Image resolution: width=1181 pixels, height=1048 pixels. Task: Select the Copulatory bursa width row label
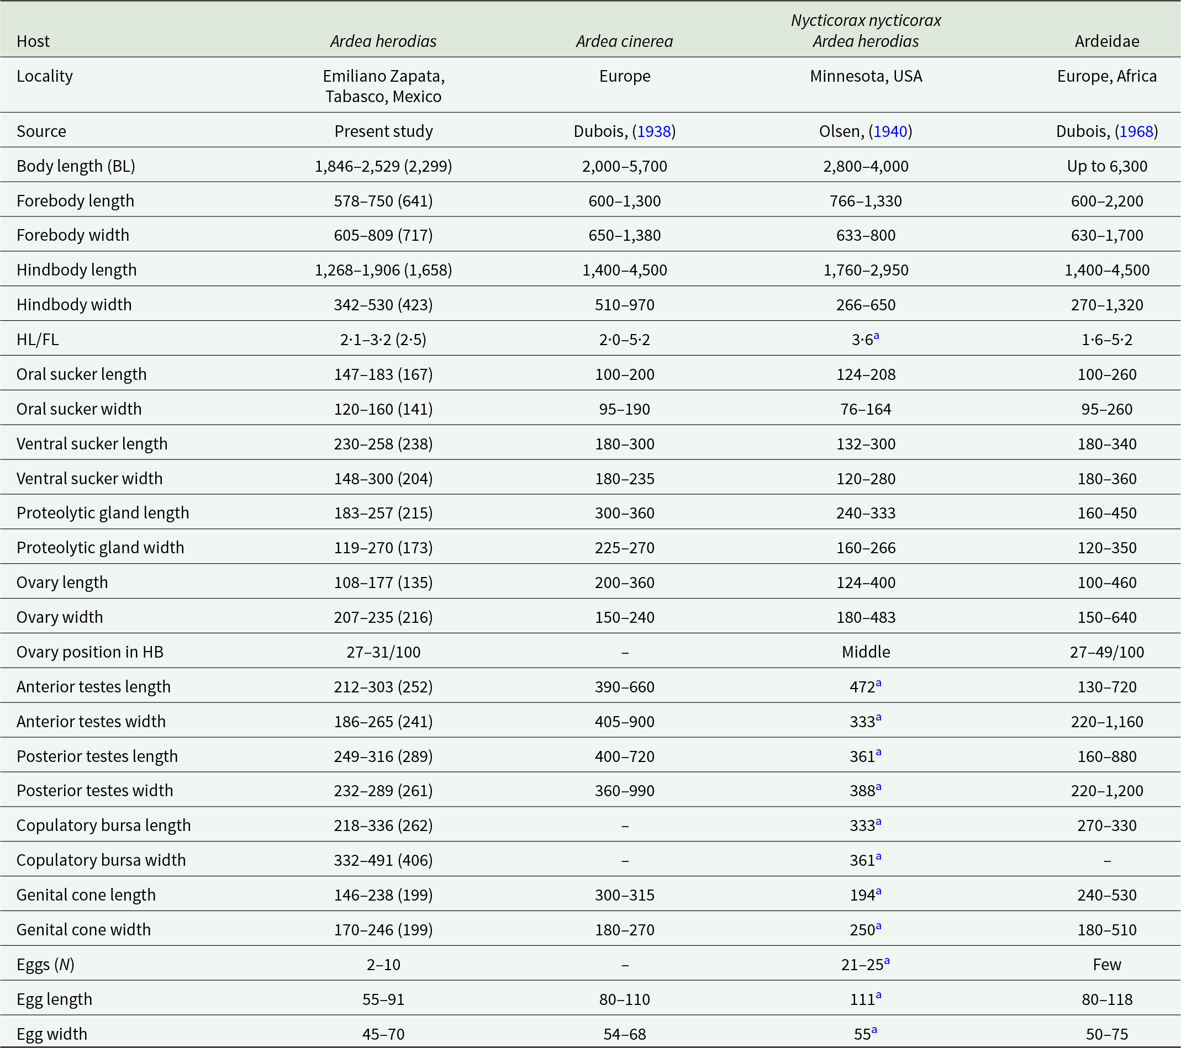[101, 860]
